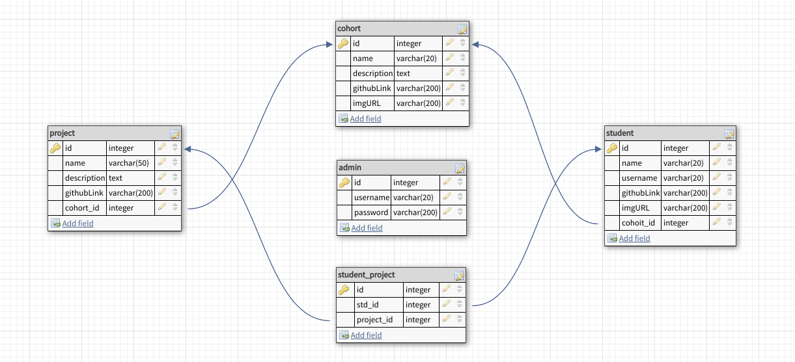Edit admin password field pencil icon
795x362 pixels.
click(x=447, y=213)
